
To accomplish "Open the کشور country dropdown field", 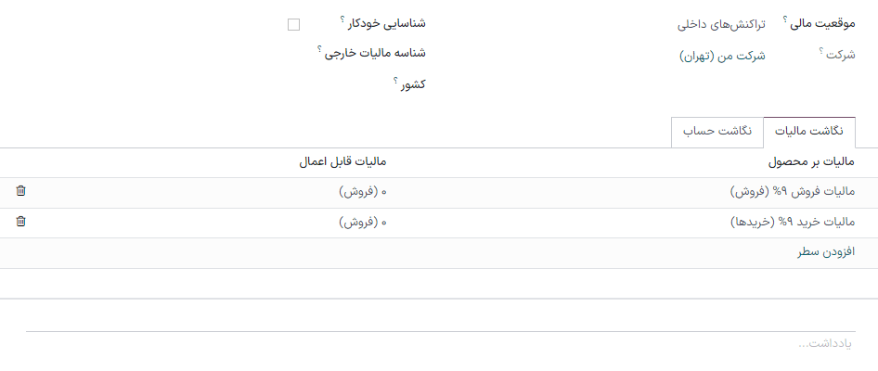I will pos(186,85).
